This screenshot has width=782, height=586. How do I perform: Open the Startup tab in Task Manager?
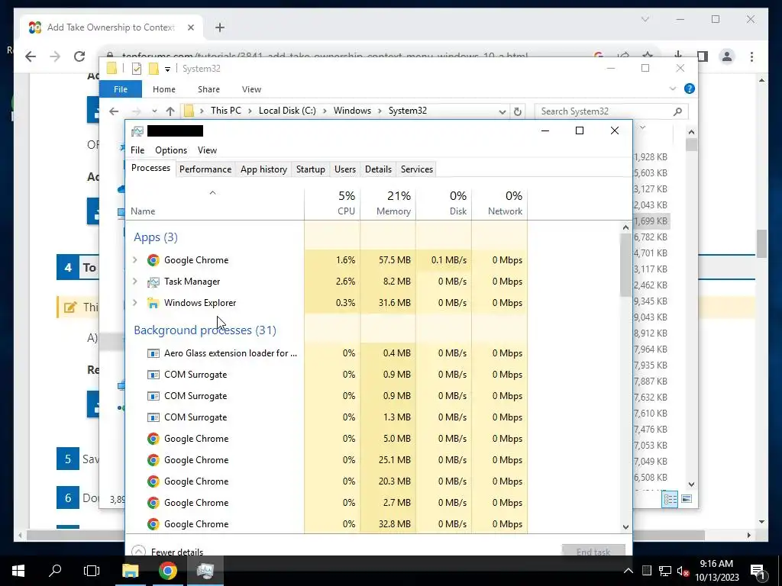click(310, 169)
